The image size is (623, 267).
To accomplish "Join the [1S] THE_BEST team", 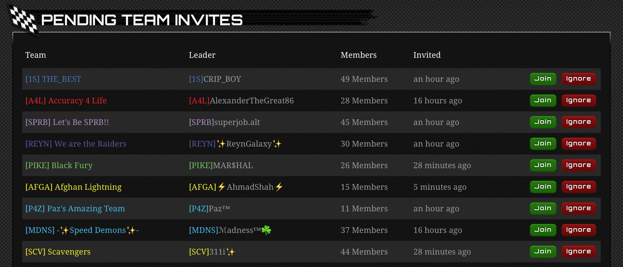I will pyautogui.click(x=543, y=79).
